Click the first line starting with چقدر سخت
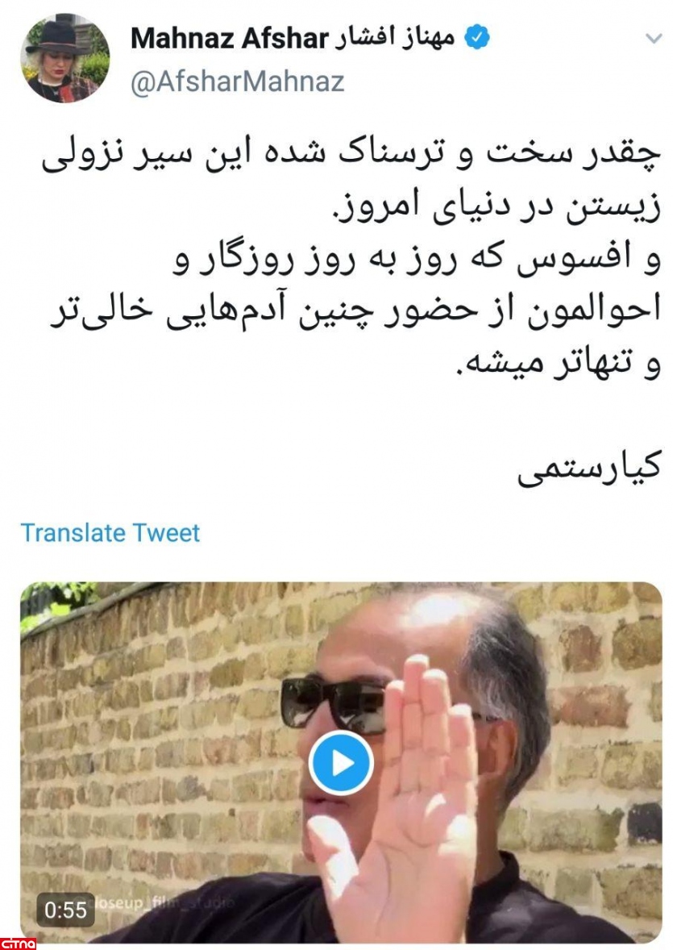 coord(351,157)
